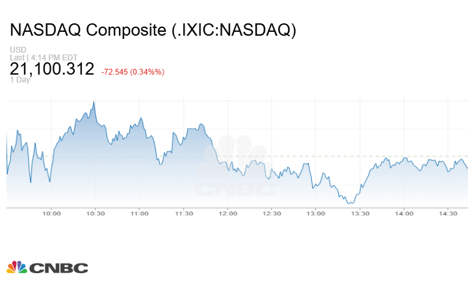Click the 11:30 time axis label

pos(184,213)
